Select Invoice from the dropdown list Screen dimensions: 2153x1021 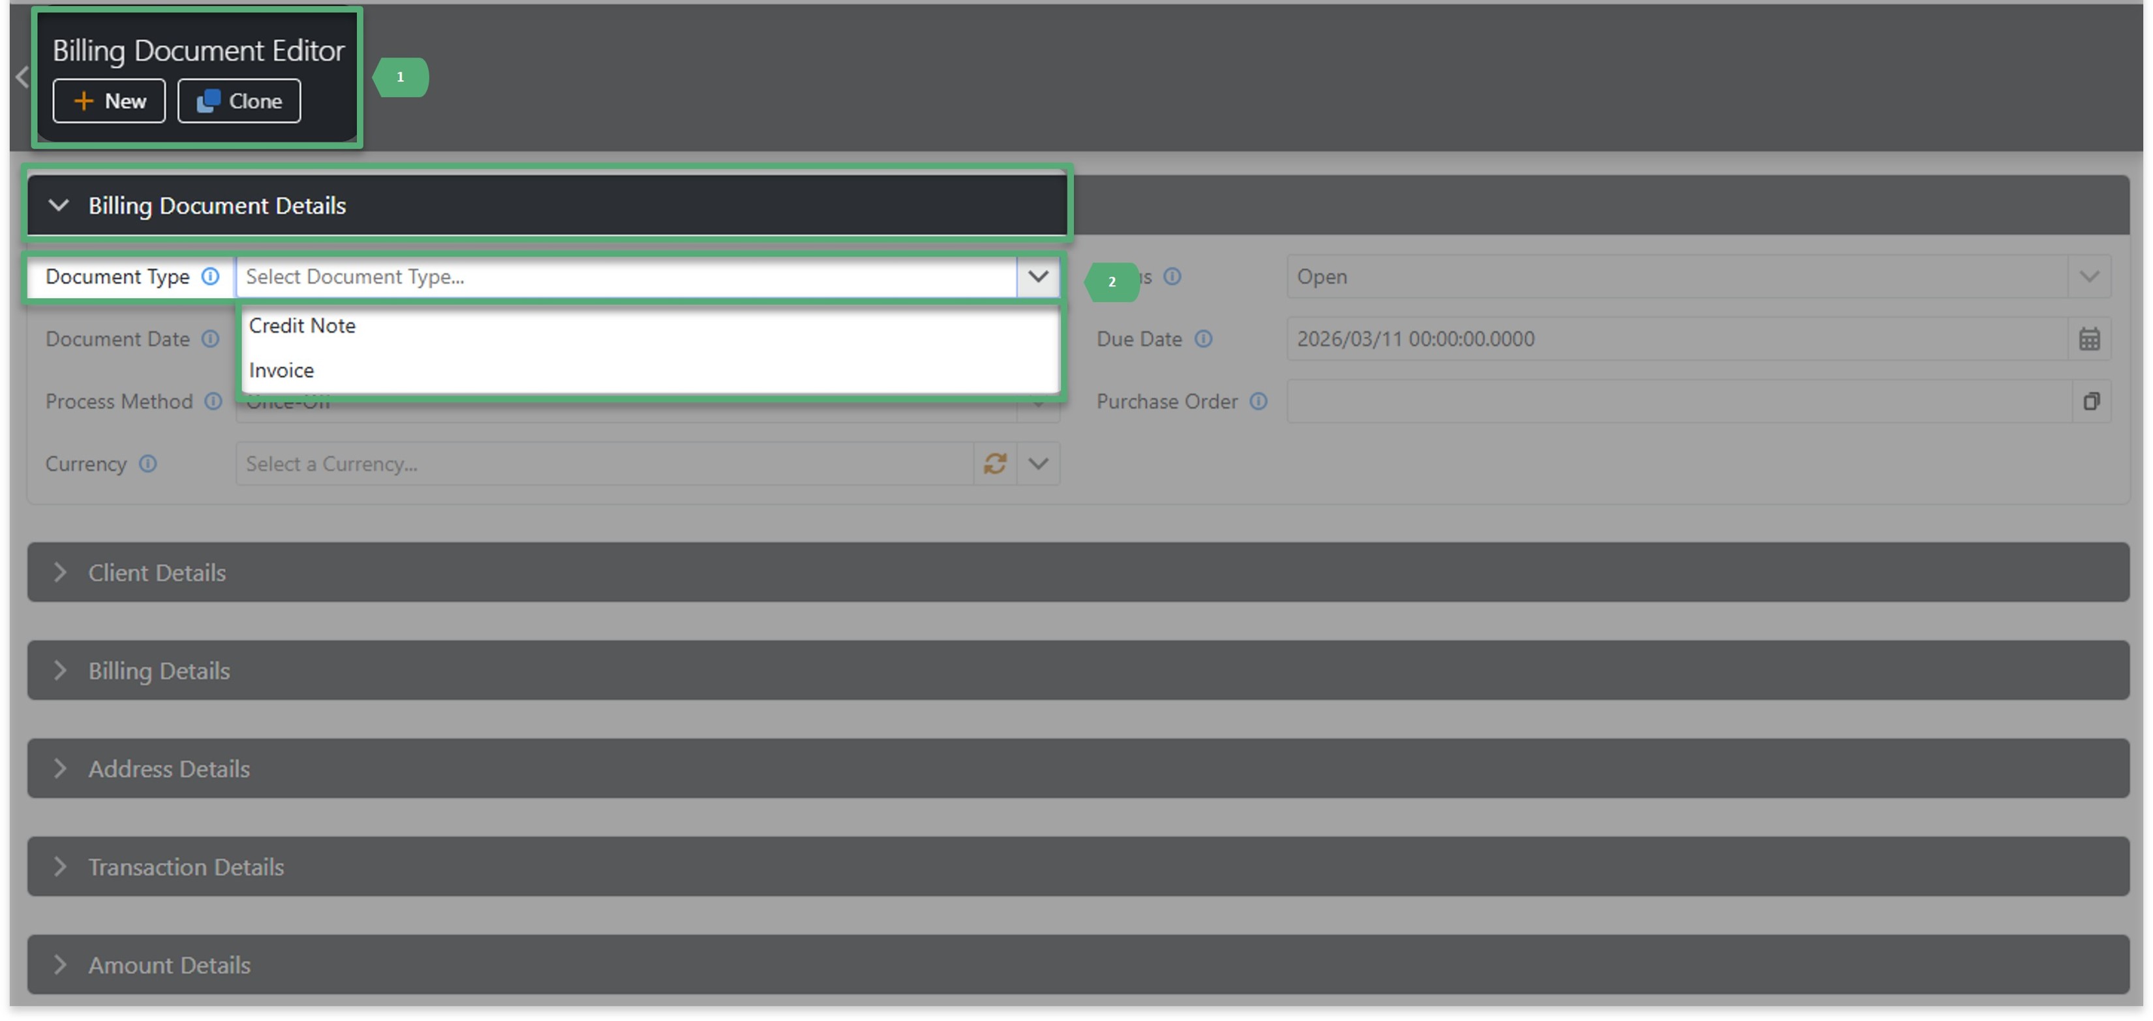tap(281, 370)
